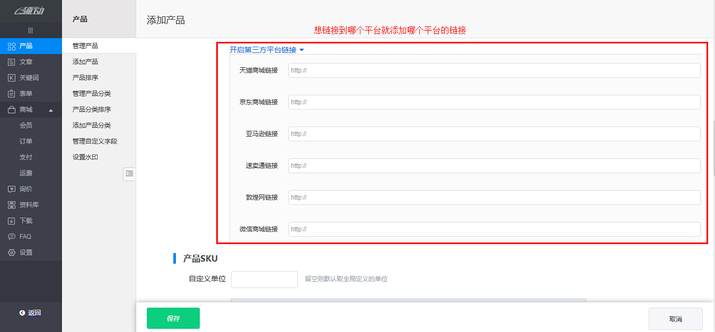Collapse the submenu using the indent icon

click(129, 174)
